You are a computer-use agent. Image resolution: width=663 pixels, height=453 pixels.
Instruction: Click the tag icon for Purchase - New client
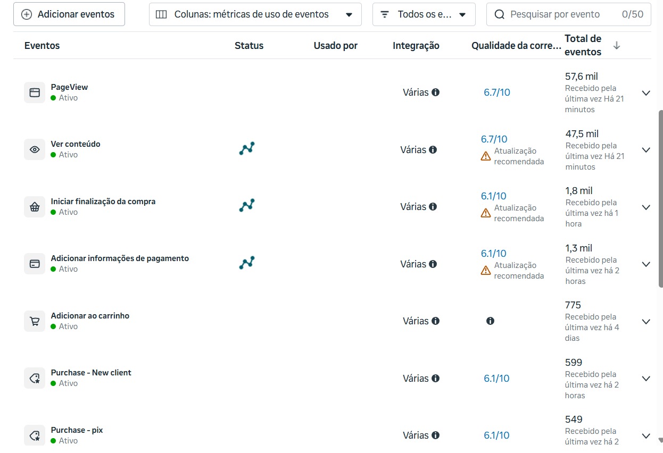point(35,378)
